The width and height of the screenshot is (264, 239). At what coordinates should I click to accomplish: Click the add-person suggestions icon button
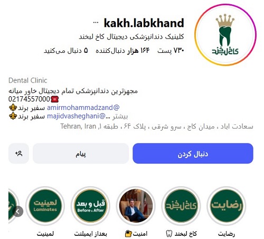click(x=18, y=153)
